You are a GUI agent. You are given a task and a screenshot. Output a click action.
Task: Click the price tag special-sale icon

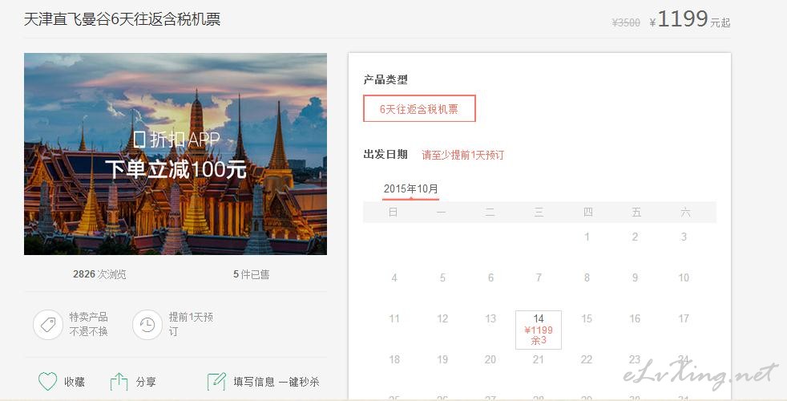point(47,325)
